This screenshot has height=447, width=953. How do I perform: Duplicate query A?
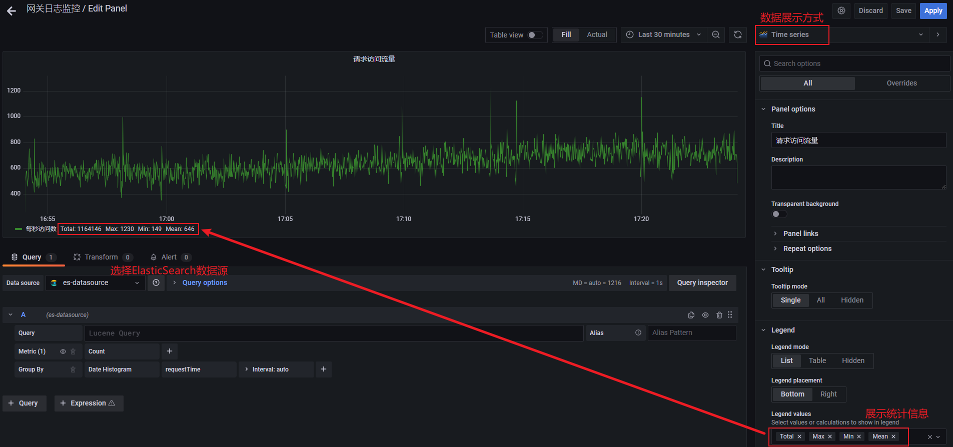tap(691, 315)
